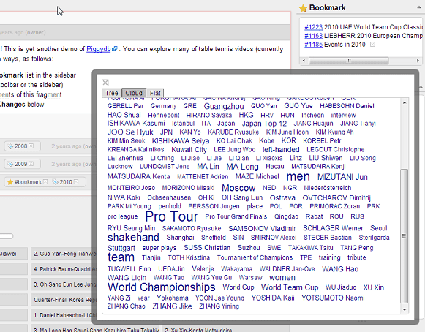Choose the team tag
The width and height of the screenshot is (425, 332).
click(121, 257)
